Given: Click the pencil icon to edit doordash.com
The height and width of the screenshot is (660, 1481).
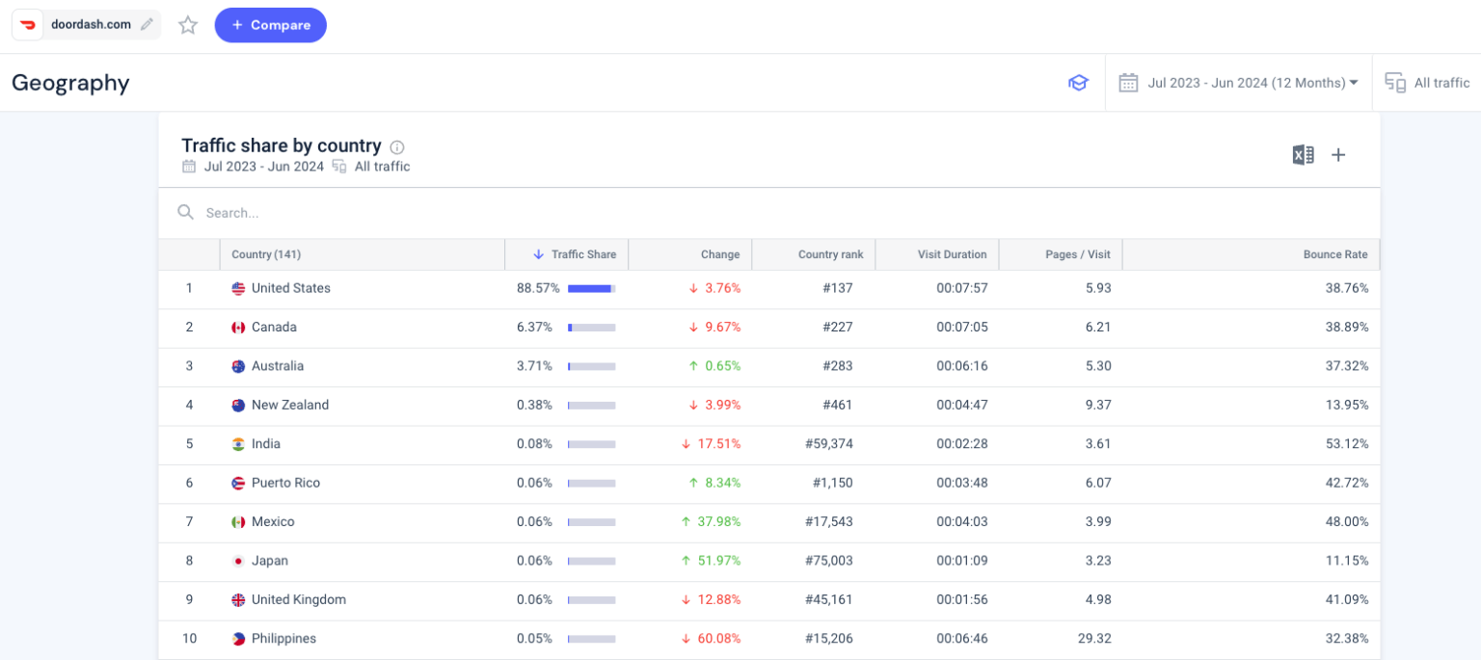Looking at the screenshot, I should click(x=147, y=24).
